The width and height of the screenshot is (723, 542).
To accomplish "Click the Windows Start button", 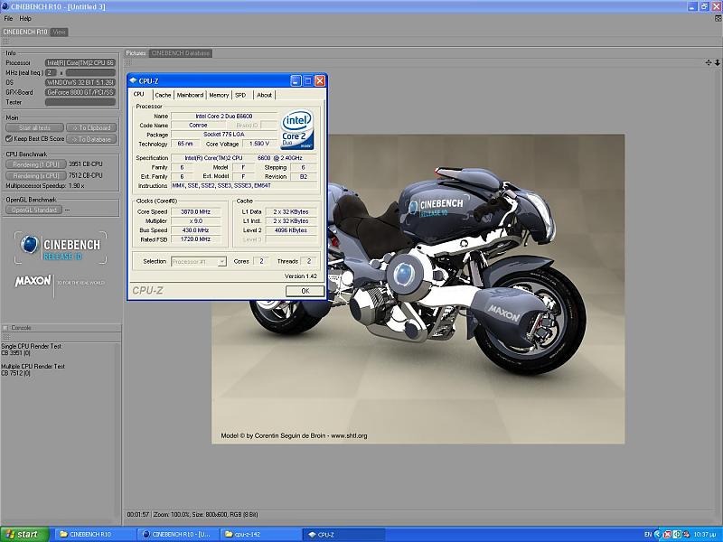I will [24, 535].
